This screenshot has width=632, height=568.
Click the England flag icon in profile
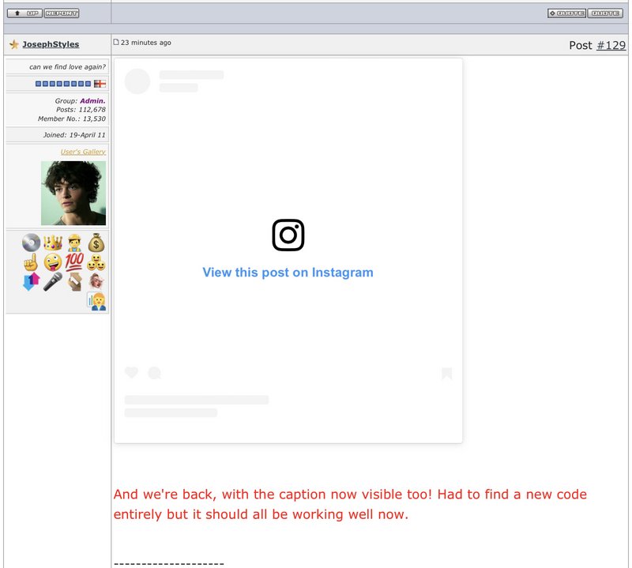pyautogui.click(x=100, y=84)
